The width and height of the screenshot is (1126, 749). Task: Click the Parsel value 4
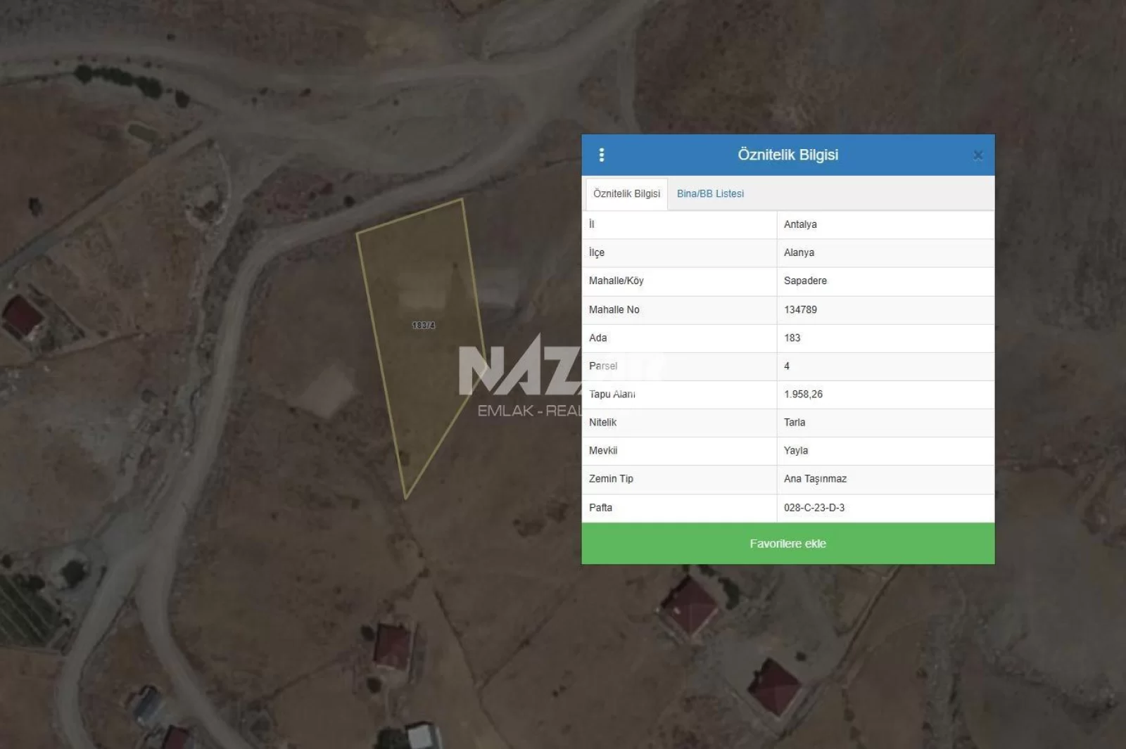pyautogui.click(x=787, y=366)
